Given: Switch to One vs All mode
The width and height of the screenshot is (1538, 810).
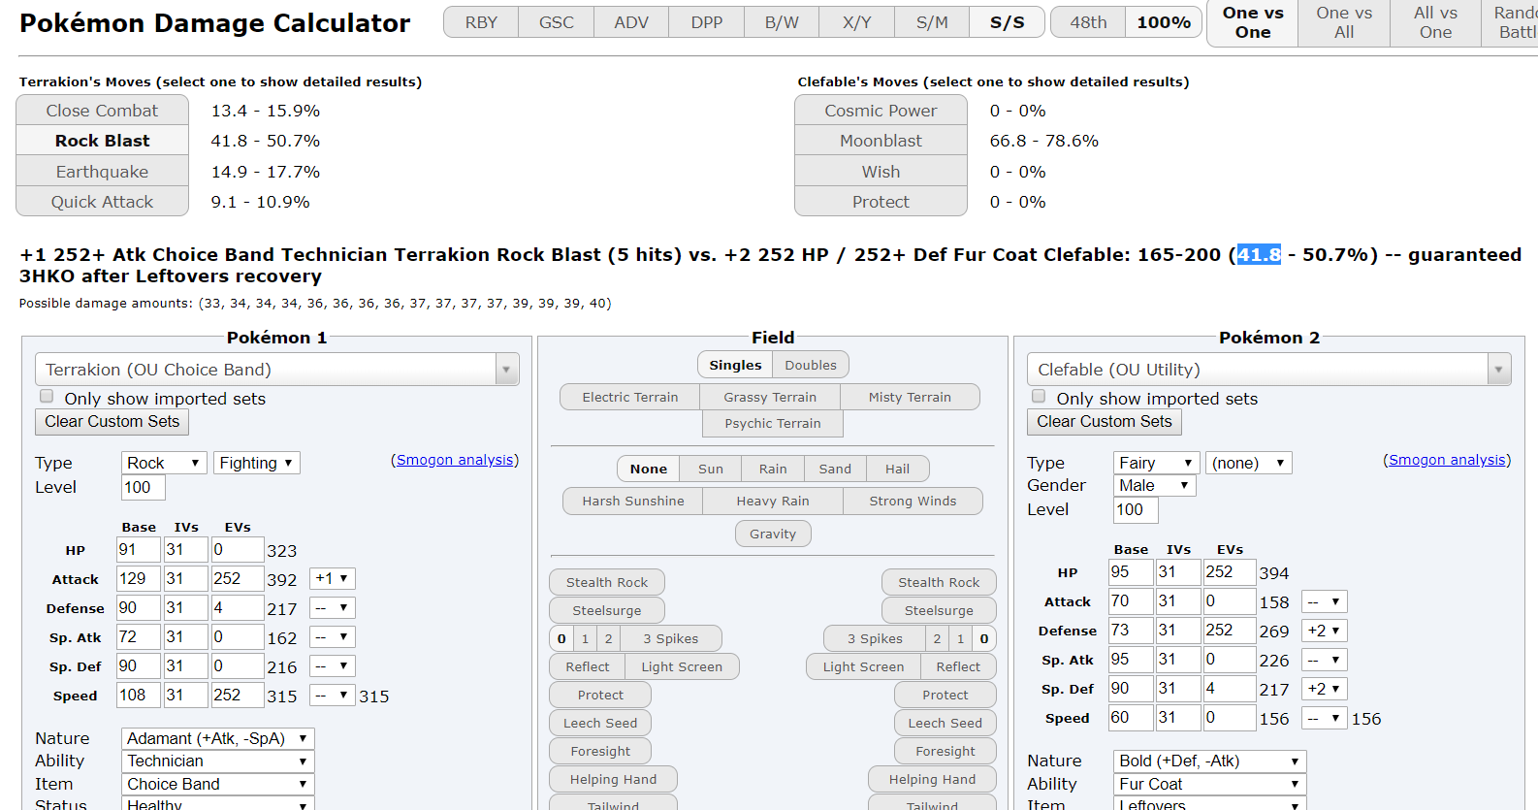Looking at the screenshot, I should tap(1343, 22).
